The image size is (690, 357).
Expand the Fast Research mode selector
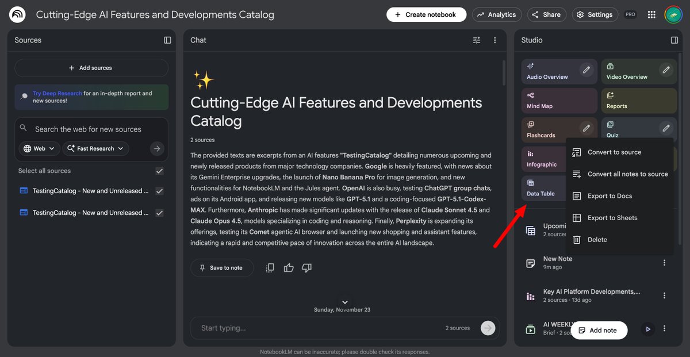click(95, 148)
